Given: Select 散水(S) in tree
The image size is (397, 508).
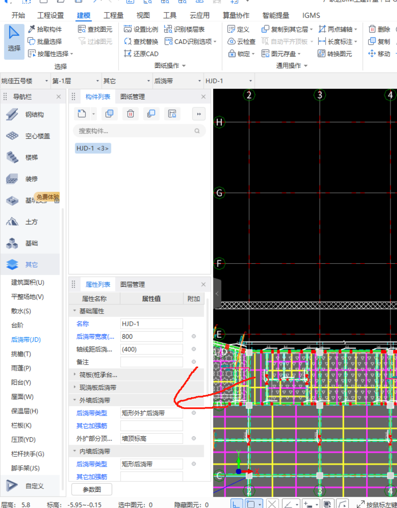Looking at the screenshot, I should (x=21, y=311).
